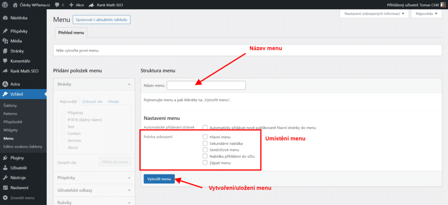The height and width of the screenshot is (205, 448).
Task: Check Nabídka přihlášení do účtu location
Action: pos(205,156)
